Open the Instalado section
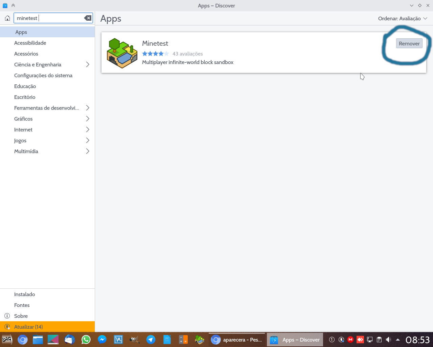Screen dimensions: 433x347 [47, 294]
